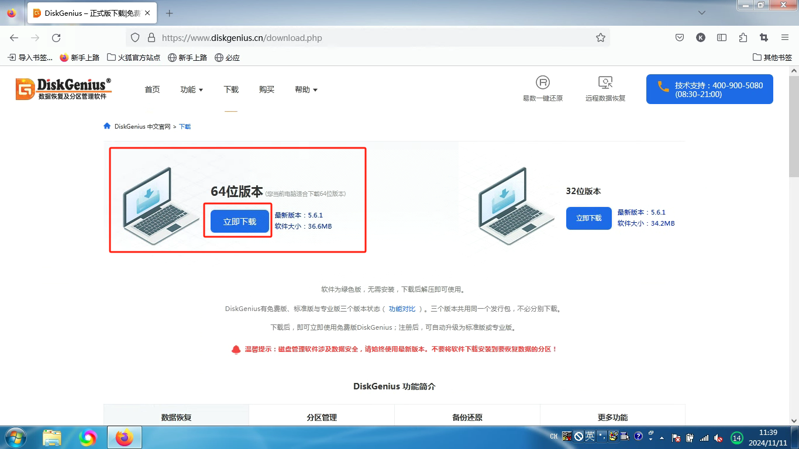Screen dimensions: 799x449
Task: Open the Firefox hamburger application menu
Action: (785, 37)
